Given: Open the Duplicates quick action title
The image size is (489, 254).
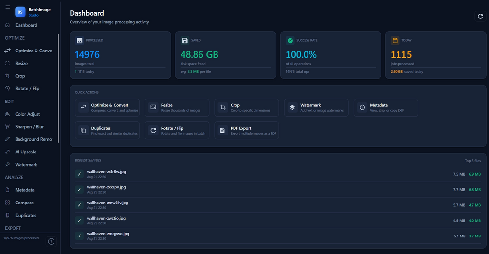Looking at the screenshot, I should [101, 128].
